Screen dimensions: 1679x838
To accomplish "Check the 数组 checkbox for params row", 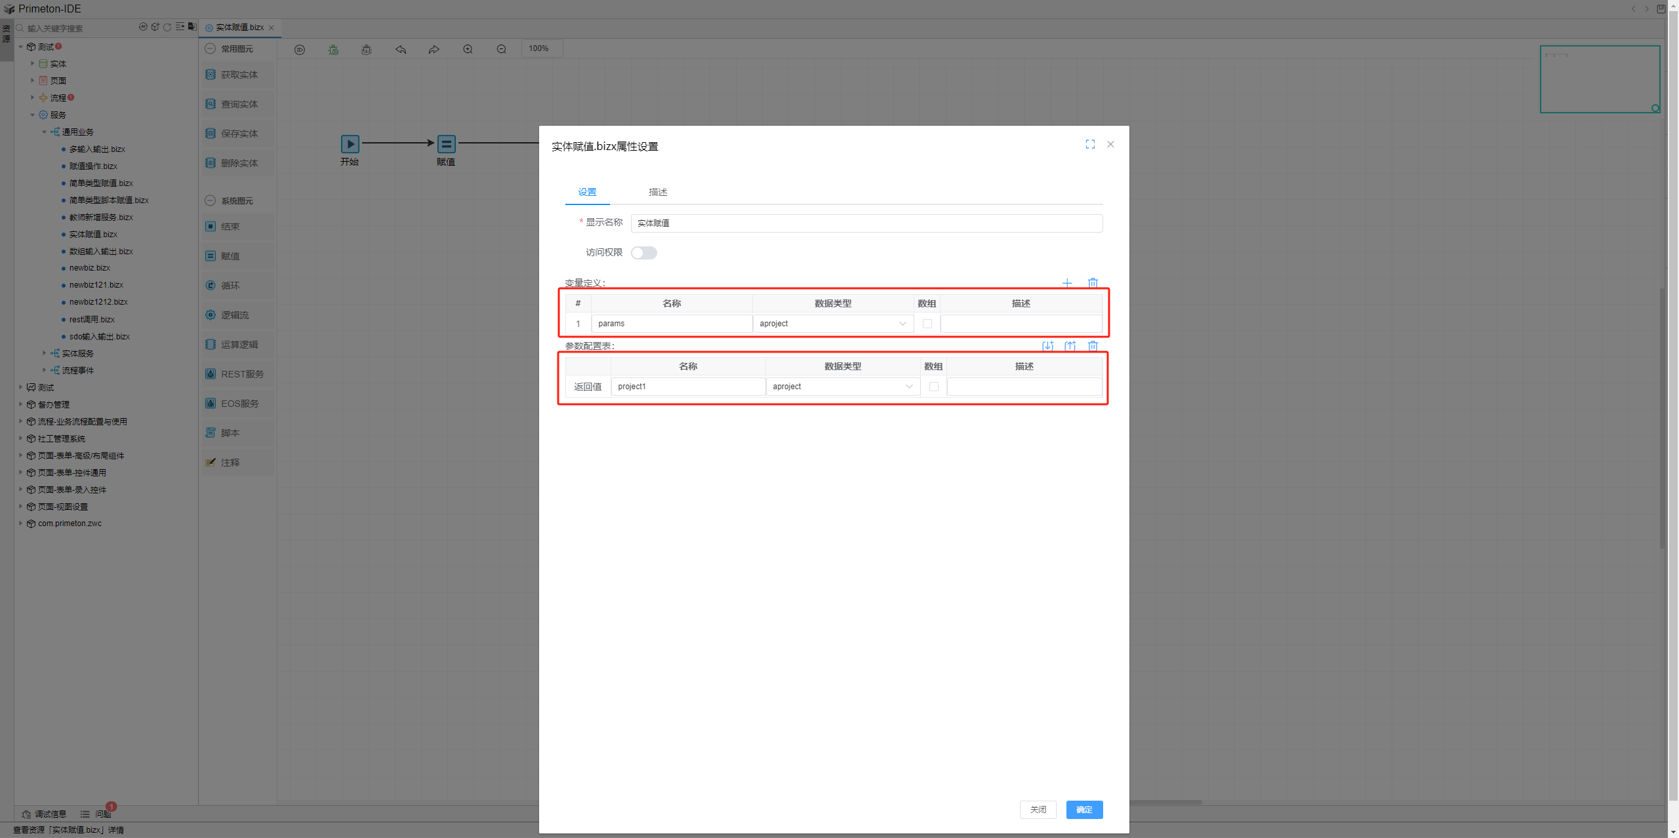I will click(927, 324).
